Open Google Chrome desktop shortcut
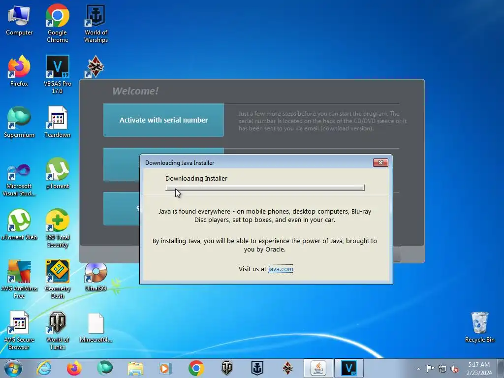This screenshot has width=504, height=378. (x=57, y=24)
